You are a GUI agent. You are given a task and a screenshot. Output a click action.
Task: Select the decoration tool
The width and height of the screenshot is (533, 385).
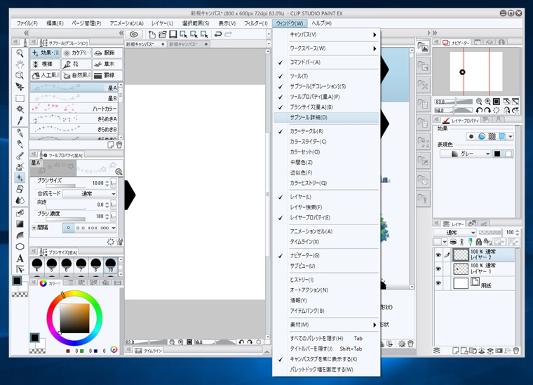(x=20, y=177)
